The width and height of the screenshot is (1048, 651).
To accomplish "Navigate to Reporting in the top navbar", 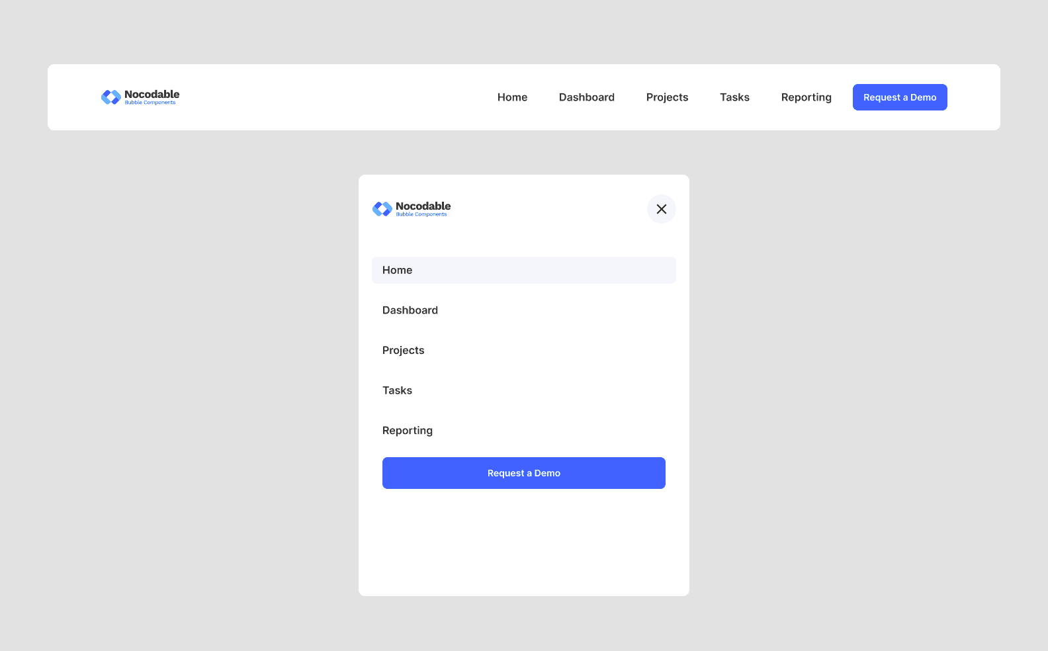I will (x=807, y=97).
